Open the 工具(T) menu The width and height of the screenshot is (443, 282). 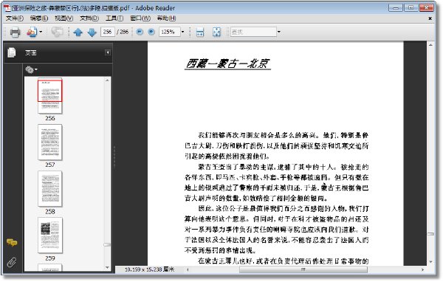point(114,18)
